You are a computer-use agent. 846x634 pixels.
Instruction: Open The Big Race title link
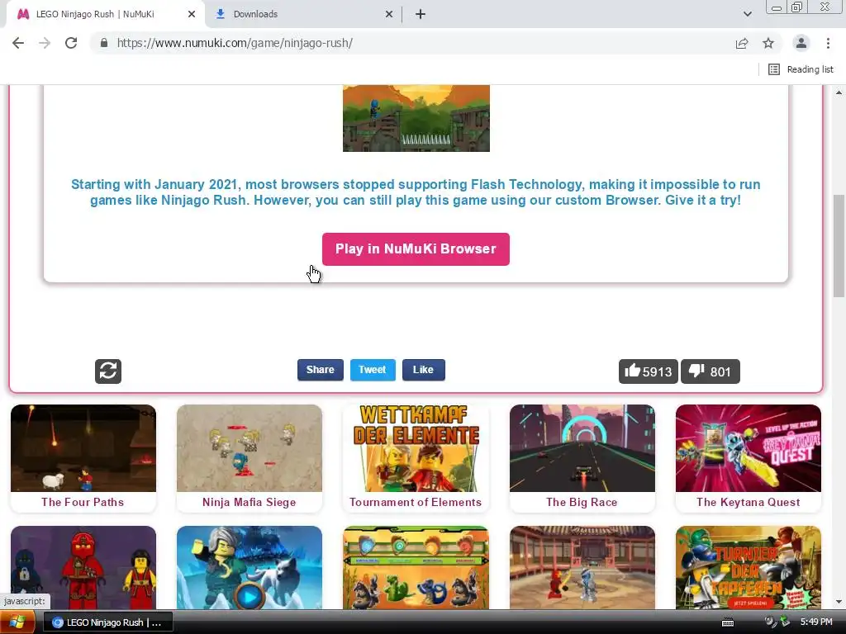click(x=582, y=503)
